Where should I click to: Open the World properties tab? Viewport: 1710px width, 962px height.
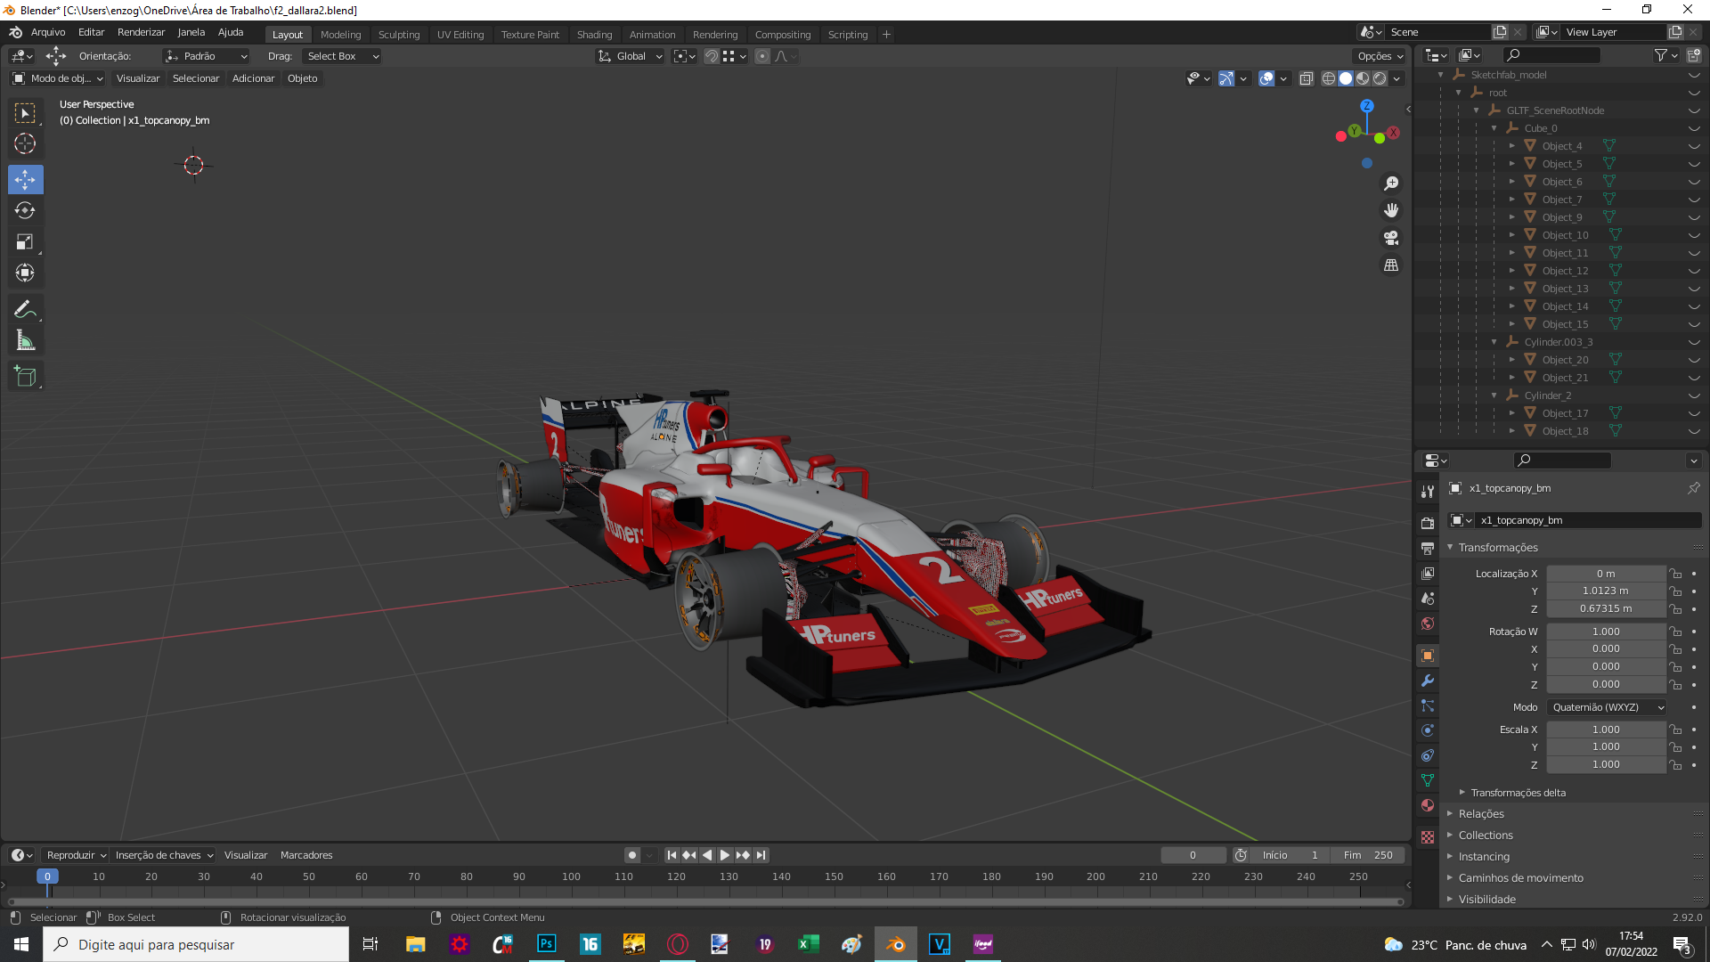click(1428, 624)
